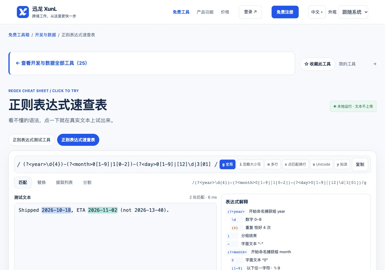Click inside the 测试文本 text area
Screen dimensions: 385x270
[x=115, y=236]
